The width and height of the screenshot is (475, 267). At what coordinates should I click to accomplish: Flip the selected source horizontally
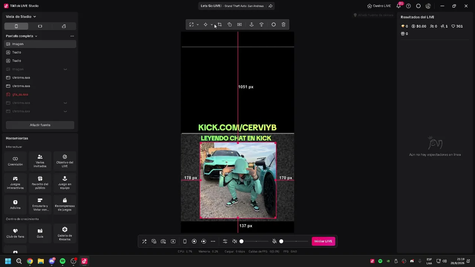239,24
